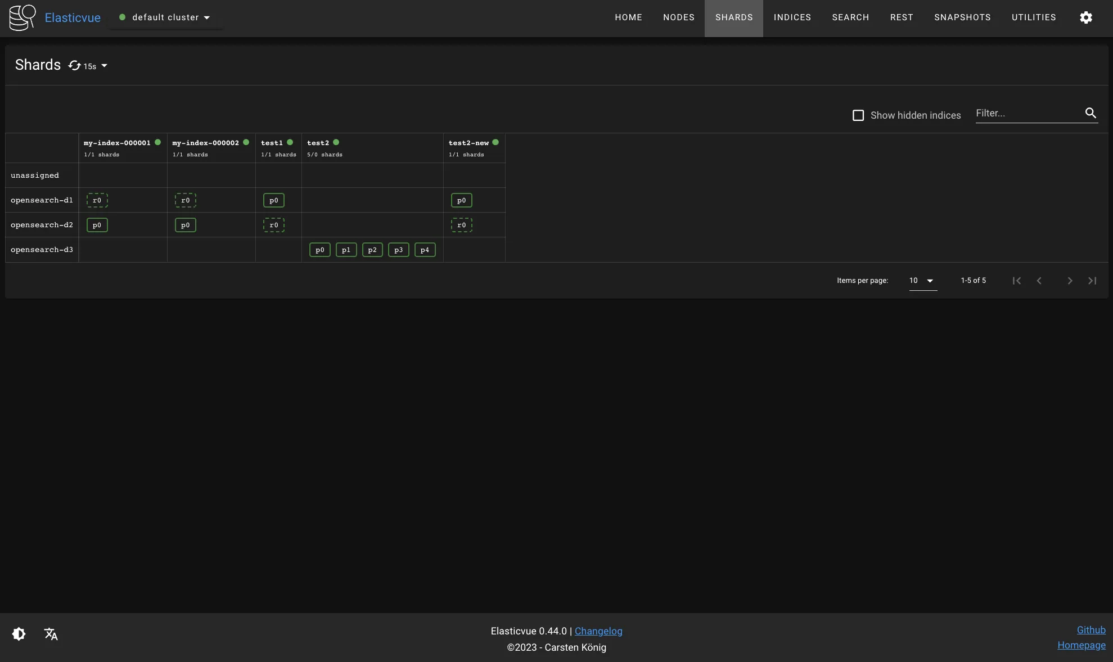Open the Snapshots tab
Screen dimensions: 1113x662
click(962, 17)
